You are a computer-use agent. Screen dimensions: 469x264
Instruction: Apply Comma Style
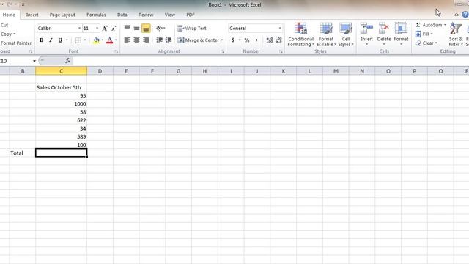coord(256,40)
